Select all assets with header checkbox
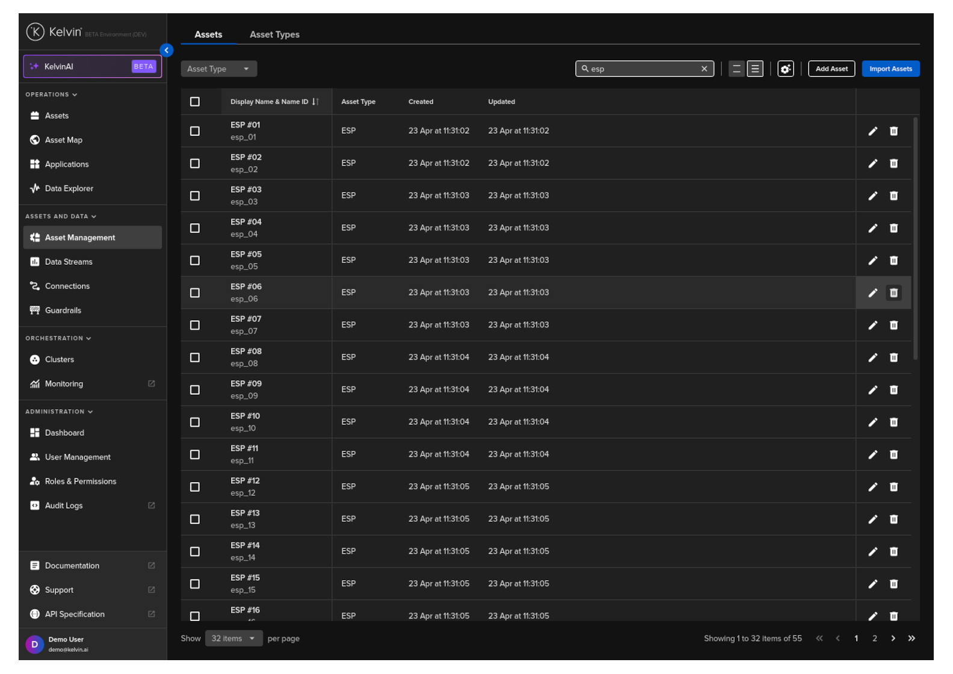953x674 pixels. [195, 102]
